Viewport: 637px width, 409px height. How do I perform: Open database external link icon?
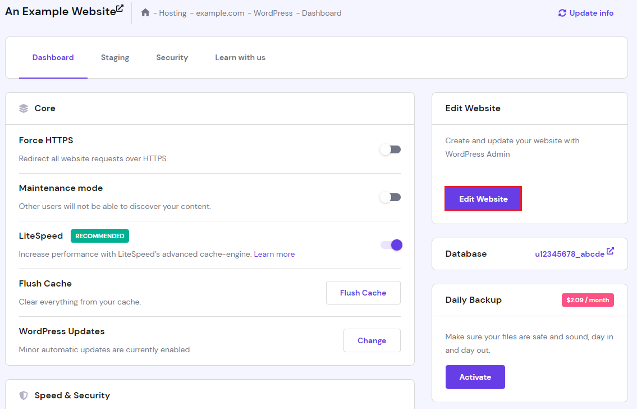click(610, 251)
